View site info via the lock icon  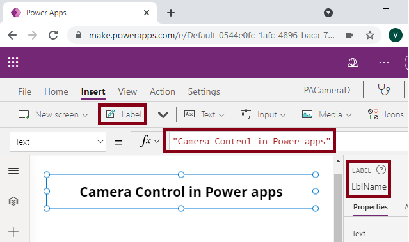click(79, 35)
